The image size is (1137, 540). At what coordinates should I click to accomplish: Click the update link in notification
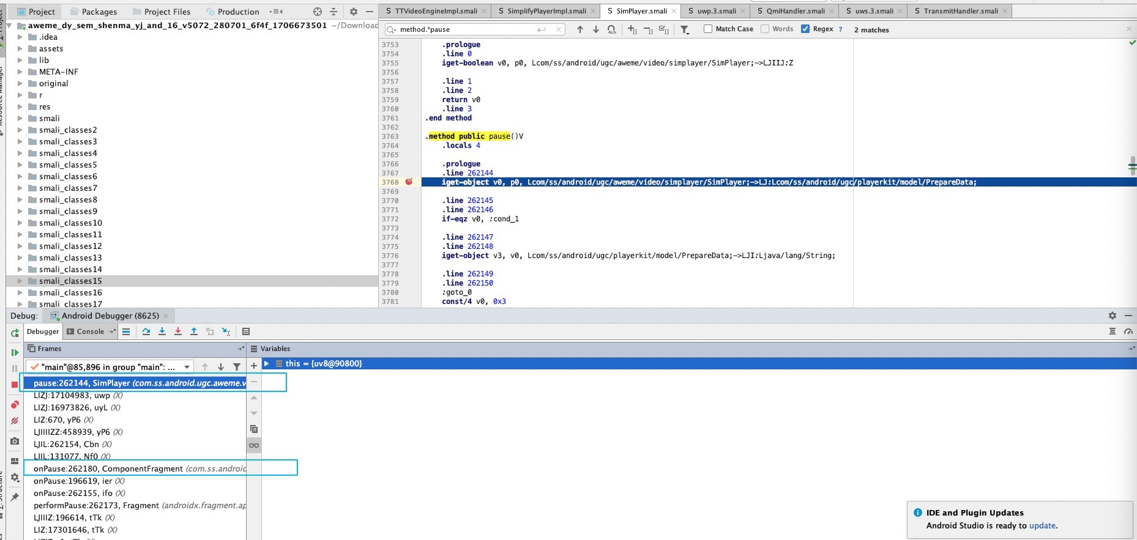[x=1042, y=525]
